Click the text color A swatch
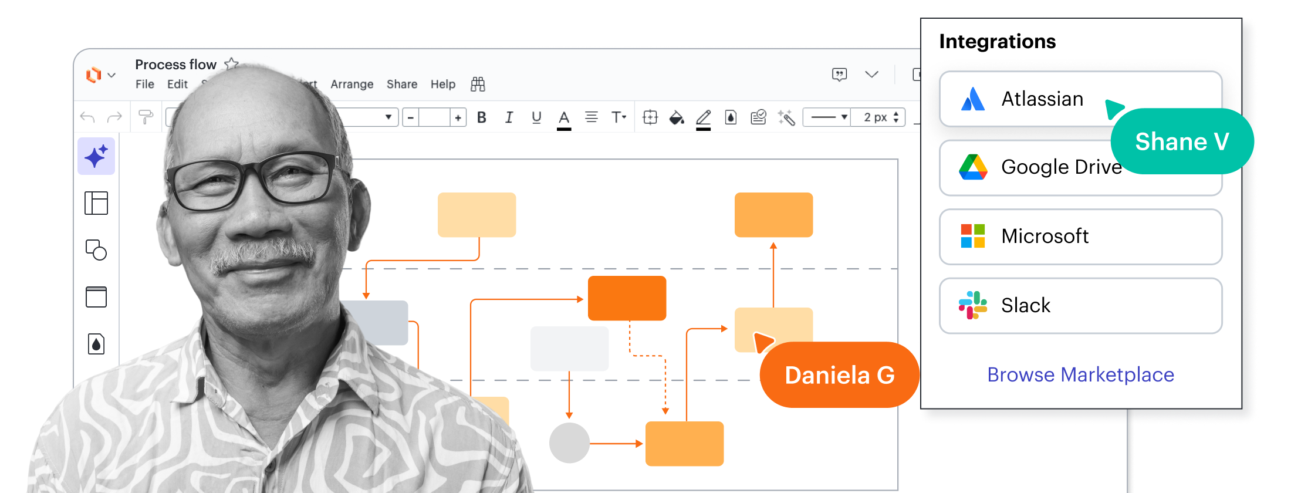This screenshot has height=493, width=1291. tap(564, 118)
